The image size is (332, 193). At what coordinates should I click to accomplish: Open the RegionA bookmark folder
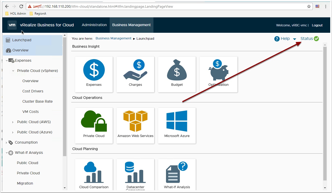click(x=38, y=14)
